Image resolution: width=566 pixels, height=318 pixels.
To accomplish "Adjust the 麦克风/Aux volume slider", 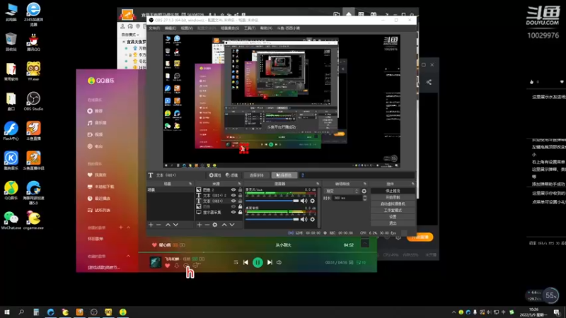I will pyautogui.click(x=272, y=201).
